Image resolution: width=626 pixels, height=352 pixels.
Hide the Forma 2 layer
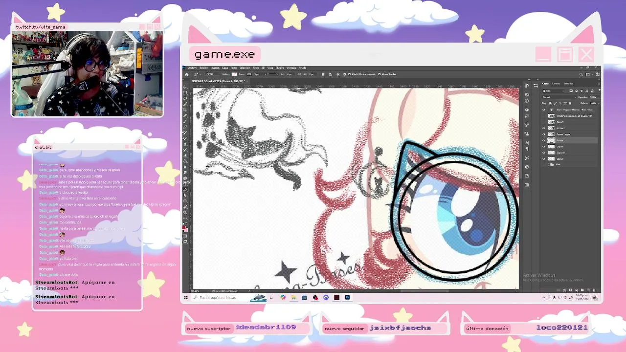[x=544, y=128]
